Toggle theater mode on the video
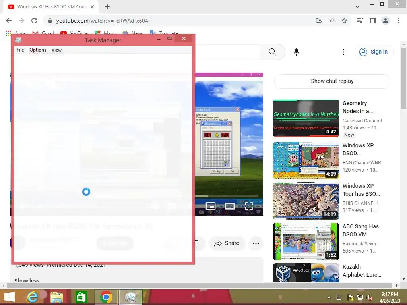The height and width of the screenshot is (305, 407). (x=229, y=206)
